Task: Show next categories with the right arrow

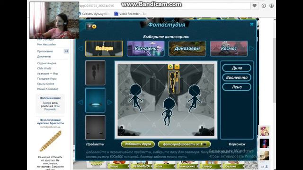Action: click(251, 49)
